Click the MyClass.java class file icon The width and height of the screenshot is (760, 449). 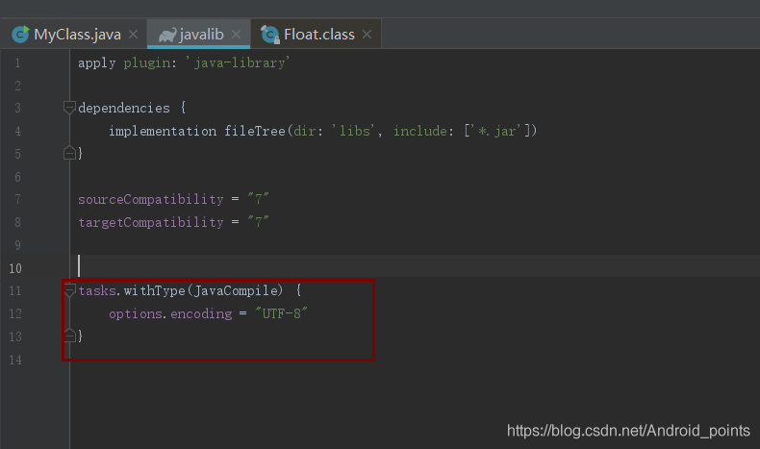coord(20,35)
